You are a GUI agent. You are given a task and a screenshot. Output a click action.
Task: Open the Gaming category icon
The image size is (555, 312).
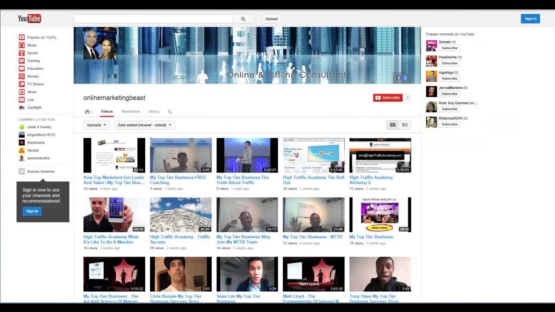pos(22,61)
